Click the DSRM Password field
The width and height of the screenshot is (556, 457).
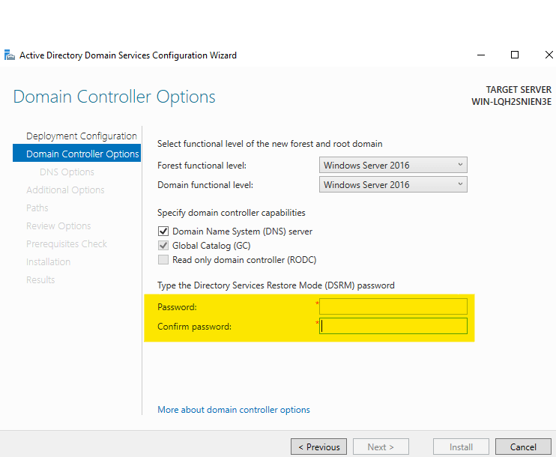pos(393,306)
